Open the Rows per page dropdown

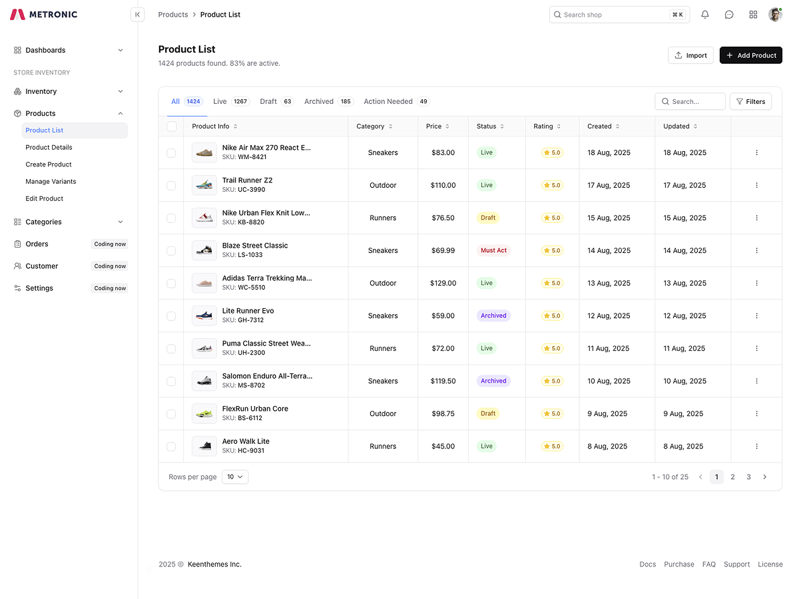pyautogui.click(x=235, y=477)
